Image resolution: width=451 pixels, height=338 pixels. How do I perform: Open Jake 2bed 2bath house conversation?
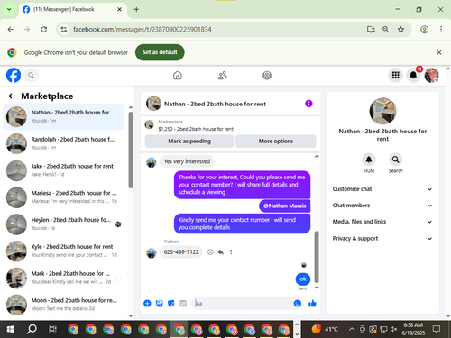pyautogui.click(x=64, y=170)
